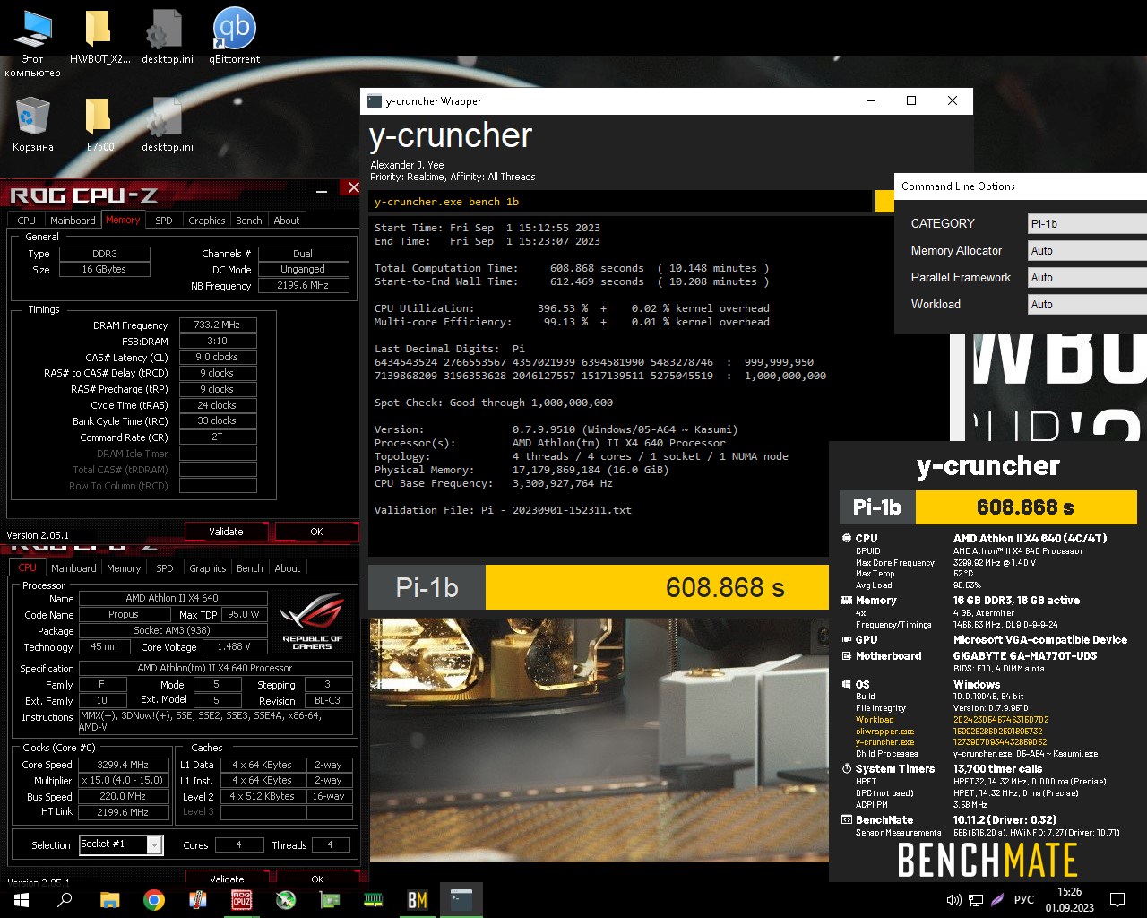Click the System Timers stopwatch icon
Viewport: 1147px width, 918px height.
[847, 769]
